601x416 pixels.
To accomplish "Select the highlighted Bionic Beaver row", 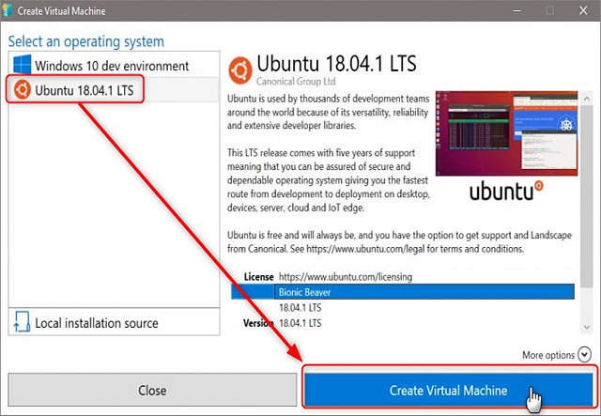I will click(403, 292).
